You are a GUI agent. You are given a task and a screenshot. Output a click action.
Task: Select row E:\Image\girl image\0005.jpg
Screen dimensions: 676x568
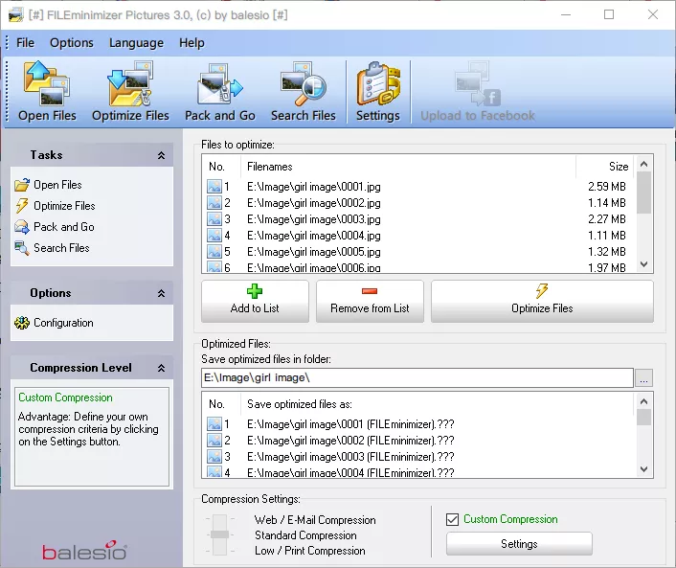tap(417, 252)
